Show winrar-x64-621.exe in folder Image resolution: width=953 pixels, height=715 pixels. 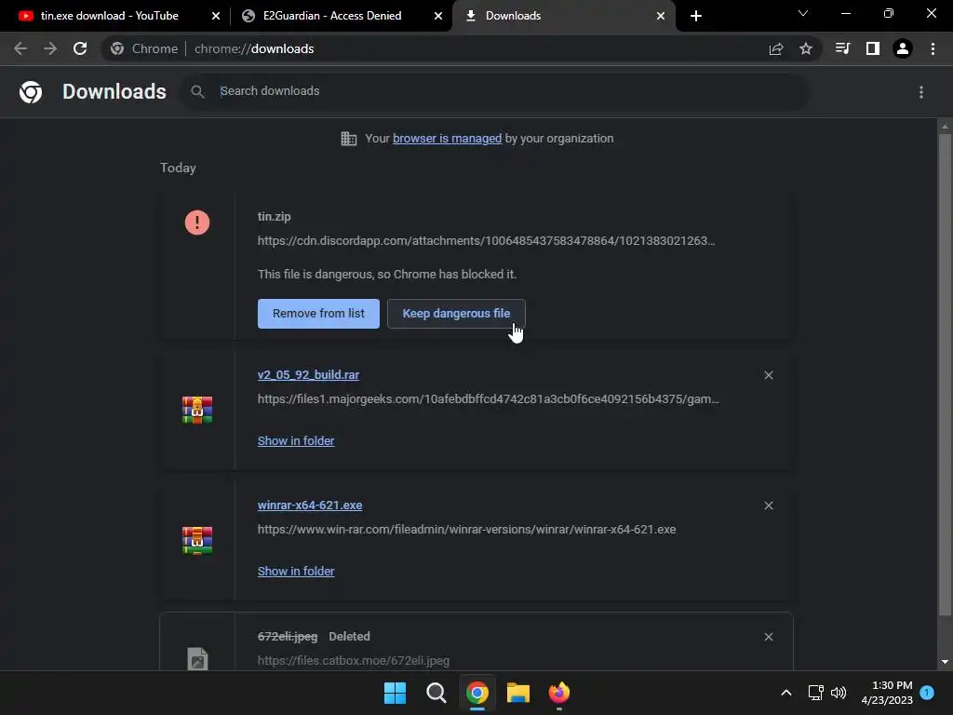pyautogui.click(x=296, y=571)
